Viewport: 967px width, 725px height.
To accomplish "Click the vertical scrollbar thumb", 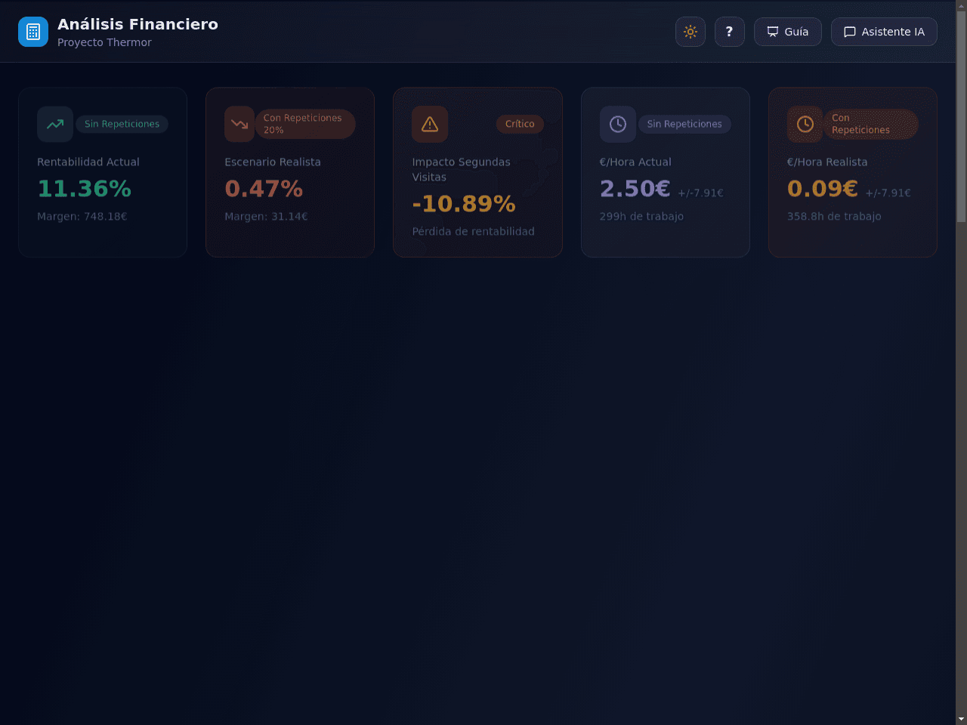I will point(961,117).
